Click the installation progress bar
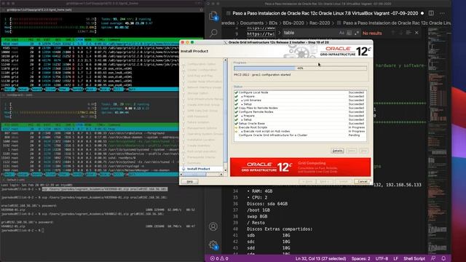The height and width of the screenshot is (262, 466). [x=300, y=68]
